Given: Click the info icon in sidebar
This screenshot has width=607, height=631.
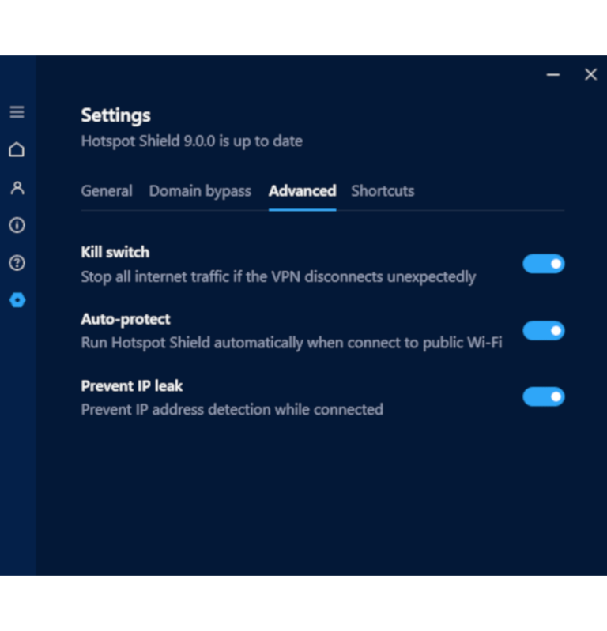Looking at the screenshot, I should (17, 225).
